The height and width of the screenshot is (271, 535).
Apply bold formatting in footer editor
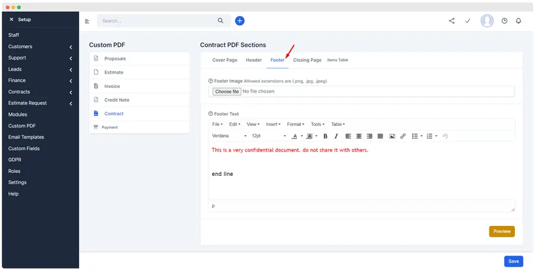tap(326, 136)
